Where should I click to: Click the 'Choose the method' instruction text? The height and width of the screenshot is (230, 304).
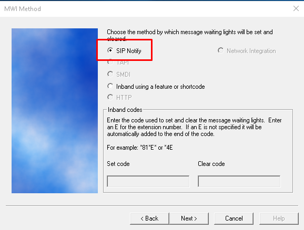click(190, 35)
